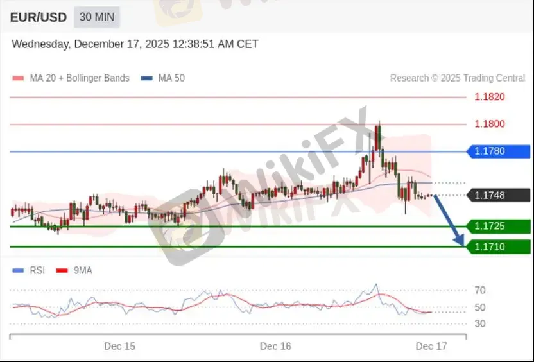The height and width of the screenshot is (362, 534).
Task: Click the Research © 2025 Trading Central credit
Action: (x=458, y=78)
